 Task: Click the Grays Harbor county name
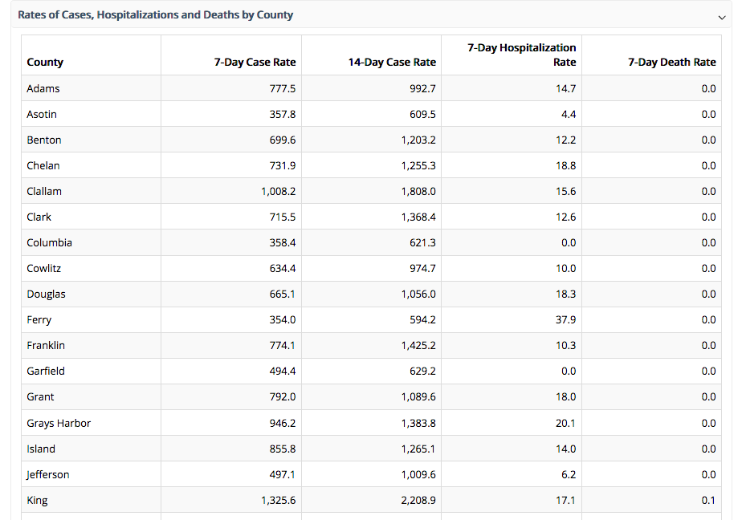(x=59, y=423)
